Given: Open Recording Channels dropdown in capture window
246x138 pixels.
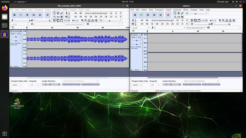Looking at the screenshot, I should pyautogui.click(x=196, y=28).
